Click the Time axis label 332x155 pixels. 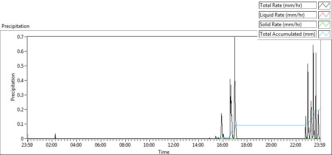coord(164,152)
